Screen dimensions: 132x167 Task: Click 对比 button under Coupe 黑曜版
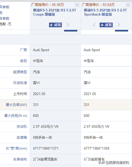(55, 25)
